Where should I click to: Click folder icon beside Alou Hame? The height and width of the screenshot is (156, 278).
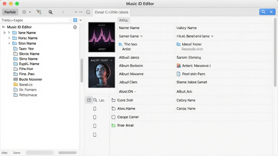click(x=113, y=108)
